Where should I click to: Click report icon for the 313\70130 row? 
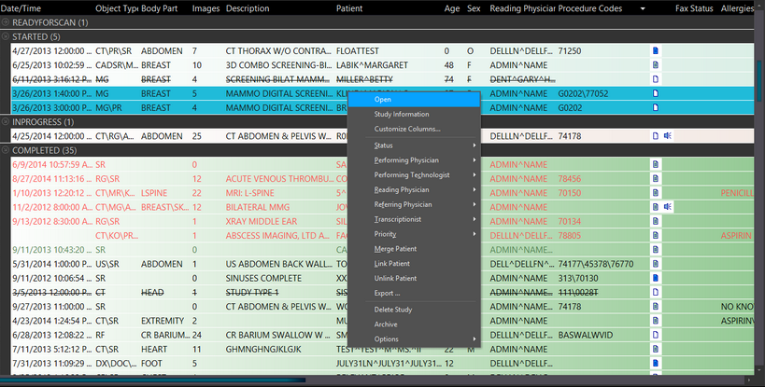click(x=656, y=278)
